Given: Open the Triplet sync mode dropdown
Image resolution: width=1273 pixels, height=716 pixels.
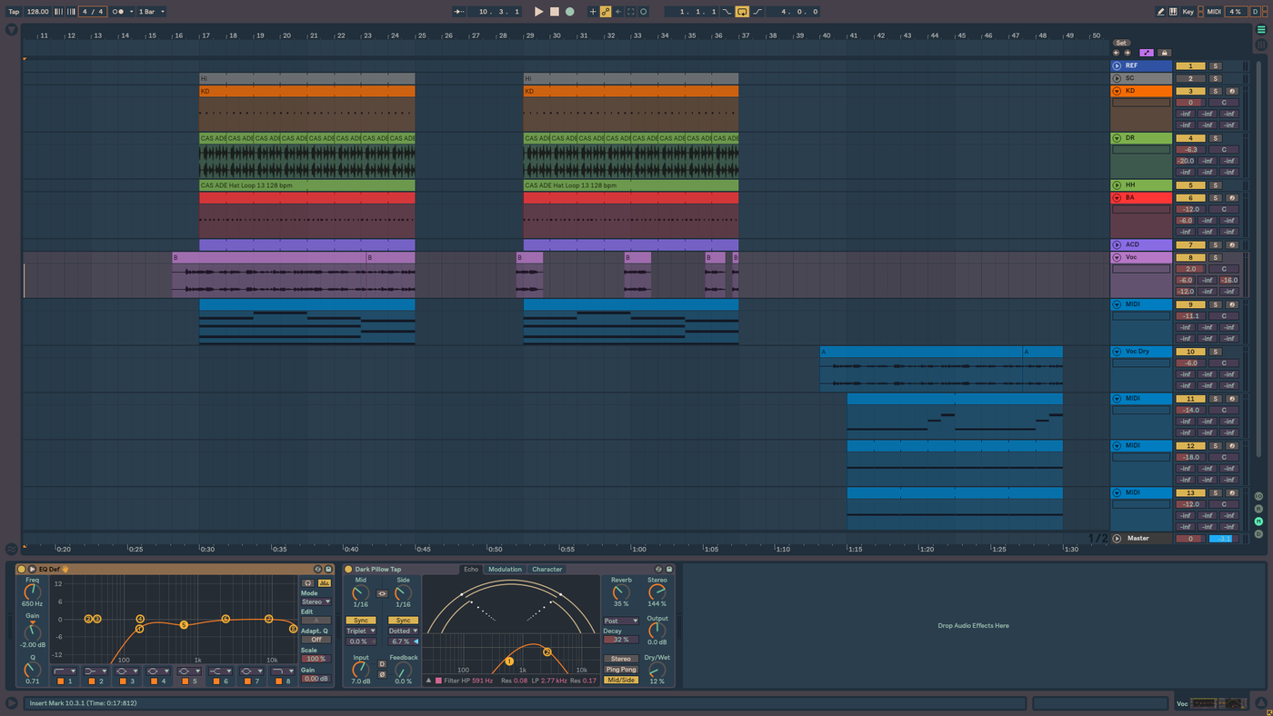Looking at the screenshot, I should point(361,631).
